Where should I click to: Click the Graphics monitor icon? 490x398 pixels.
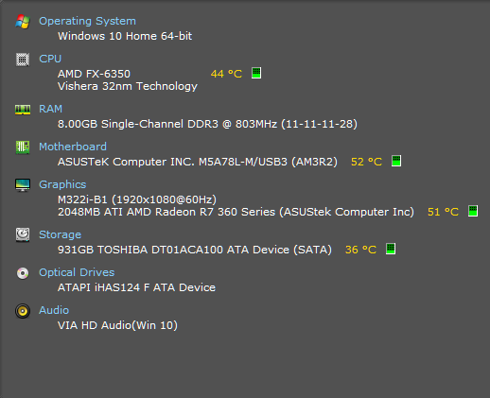[23, 185]
